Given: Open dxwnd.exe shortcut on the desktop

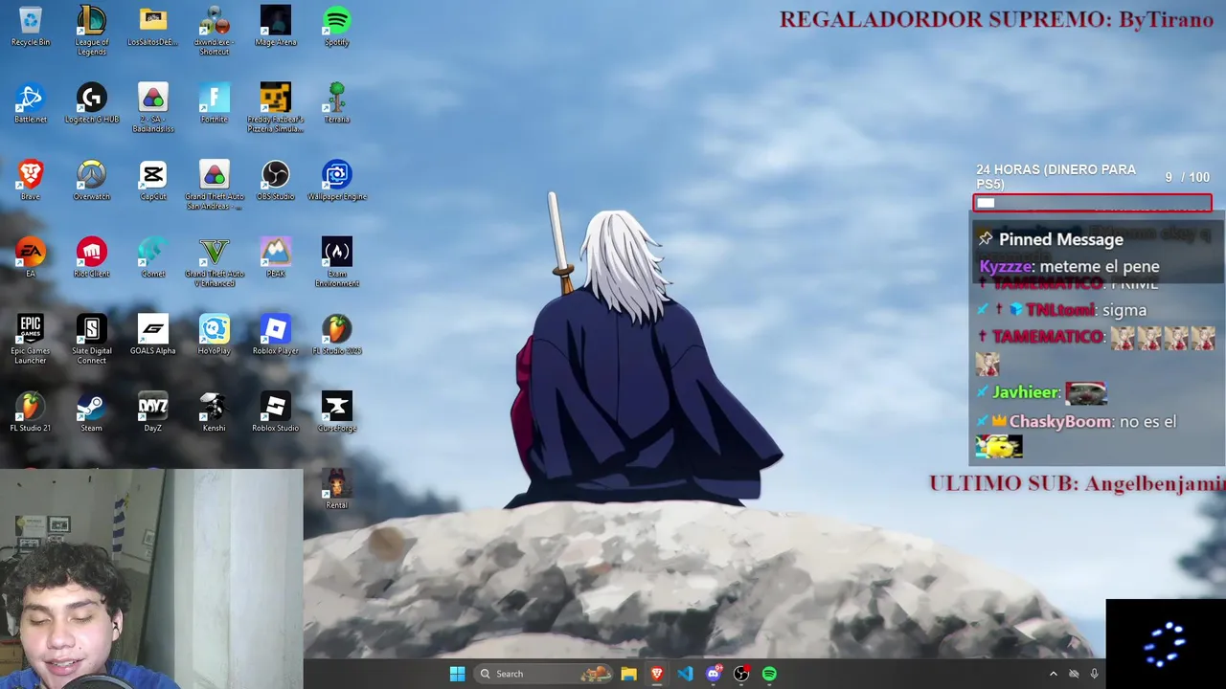Looking at the screenshot, I should (x=214, y=30).
